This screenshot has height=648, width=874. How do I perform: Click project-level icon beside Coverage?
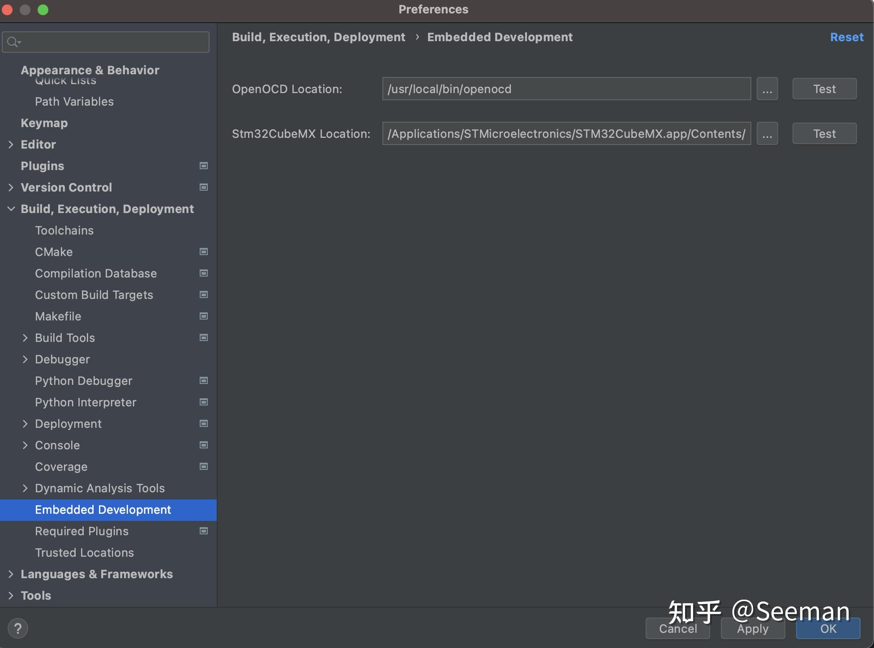point(204,467)
